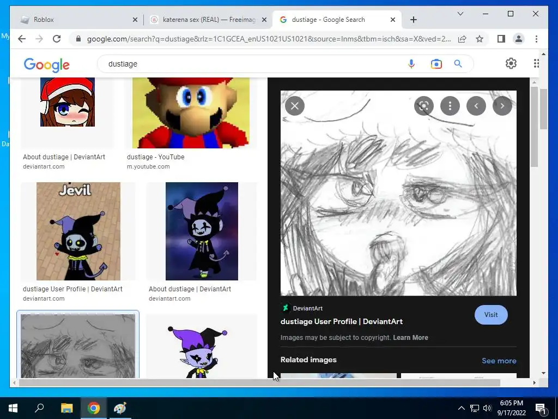Click See more related images

click(499, 361)
